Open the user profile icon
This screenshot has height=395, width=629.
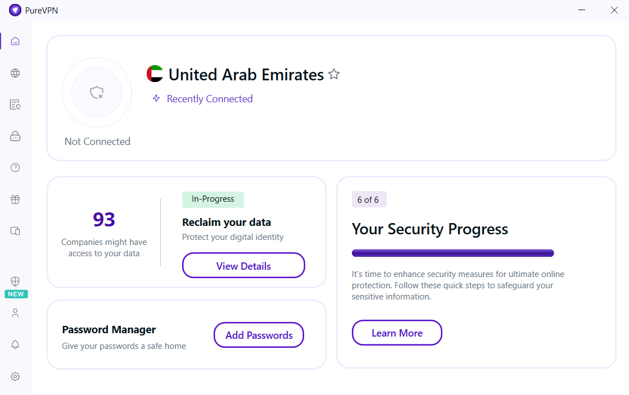(15, 313)
